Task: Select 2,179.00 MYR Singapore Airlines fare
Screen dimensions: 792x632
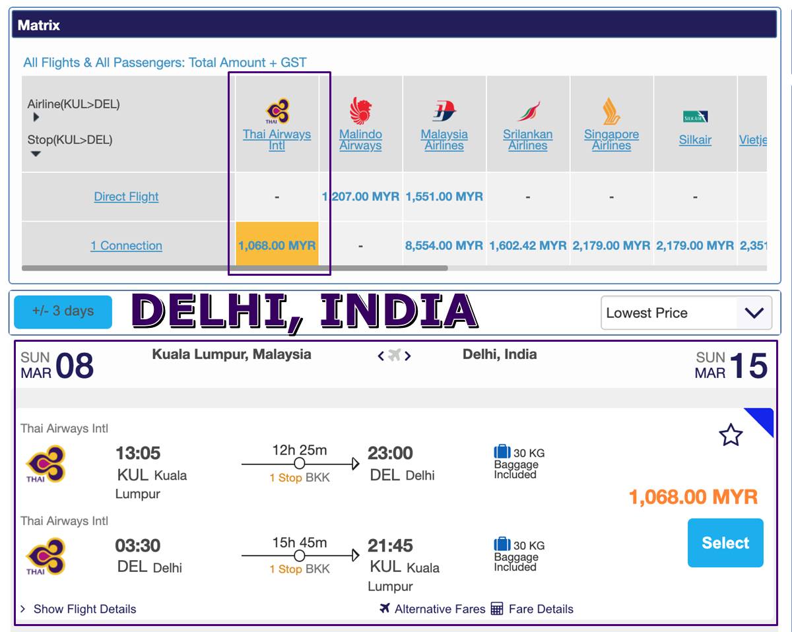Action: point(611,245)
